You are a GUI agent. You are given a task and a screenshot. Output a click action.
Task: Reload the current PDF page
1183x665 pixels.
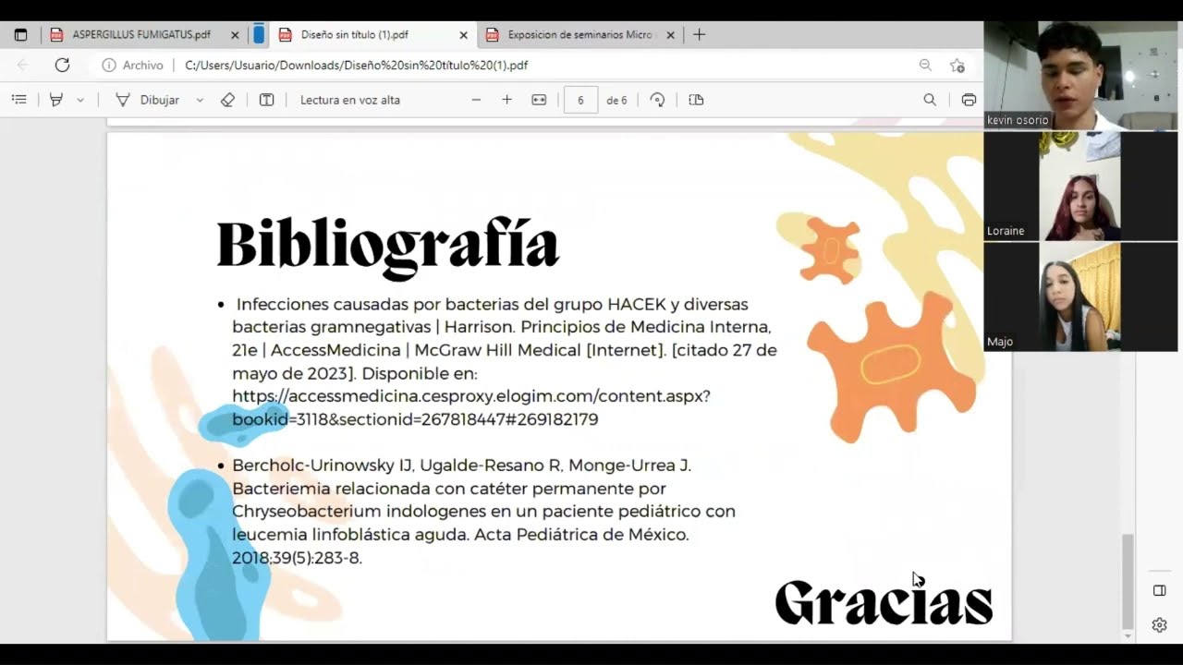62,65
